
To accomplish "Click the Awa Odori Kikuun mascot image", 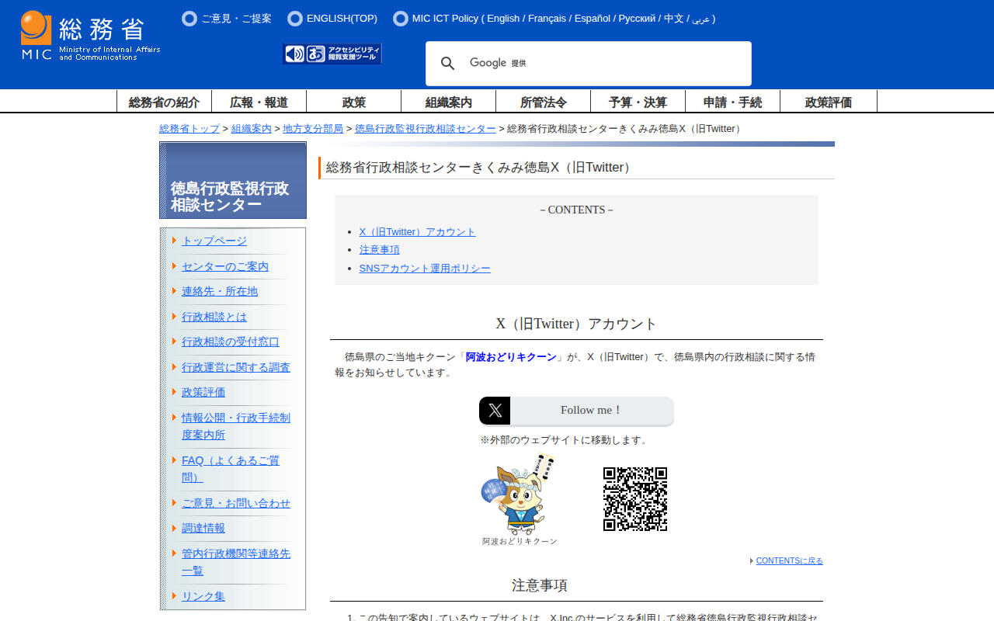I will (518, 497).
